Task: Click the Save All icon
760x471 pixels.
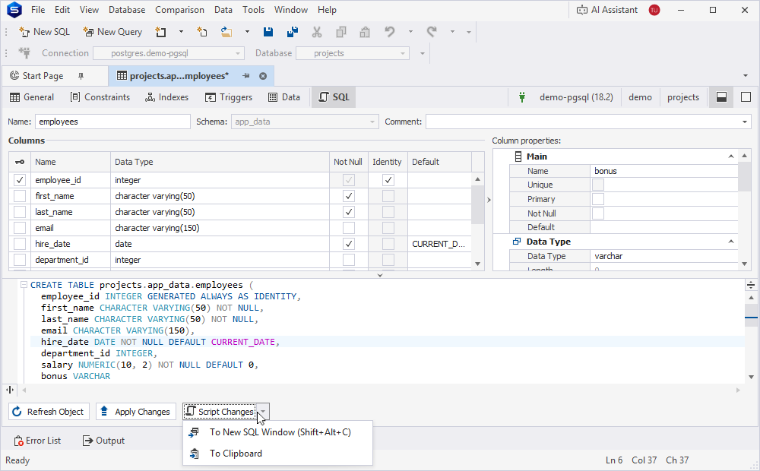Action: [x=293, y=32]
